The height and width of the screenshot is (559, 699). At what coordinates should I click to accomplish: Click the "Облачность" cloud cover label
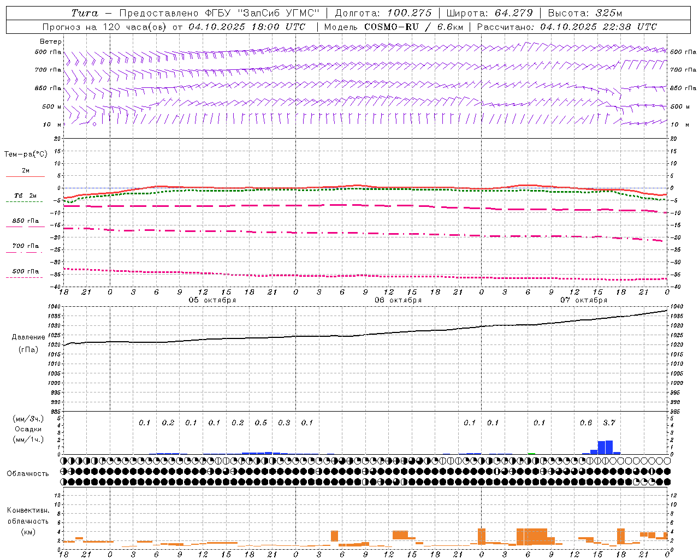tap(28, 474)
